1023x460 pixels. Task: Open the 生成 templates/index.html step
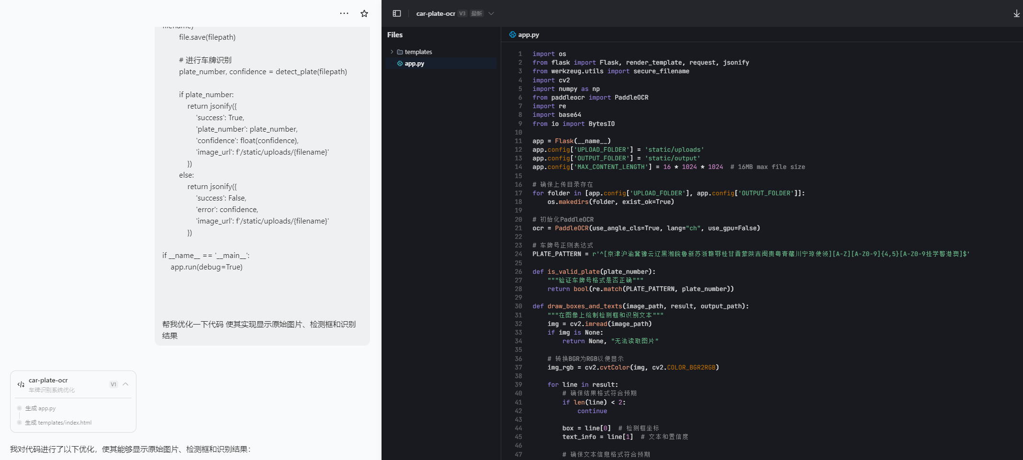pyautogui.click(x=58, y=423)
